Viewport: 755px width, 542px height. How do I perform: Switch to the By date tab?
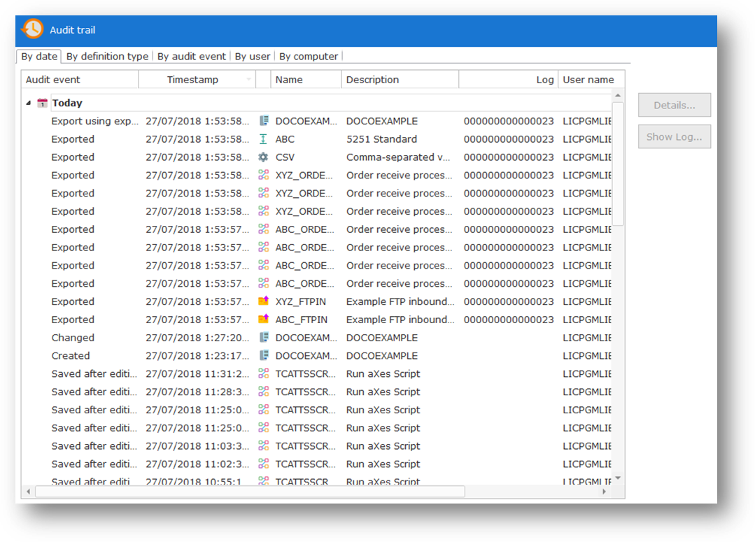click(x=39, y=57)
